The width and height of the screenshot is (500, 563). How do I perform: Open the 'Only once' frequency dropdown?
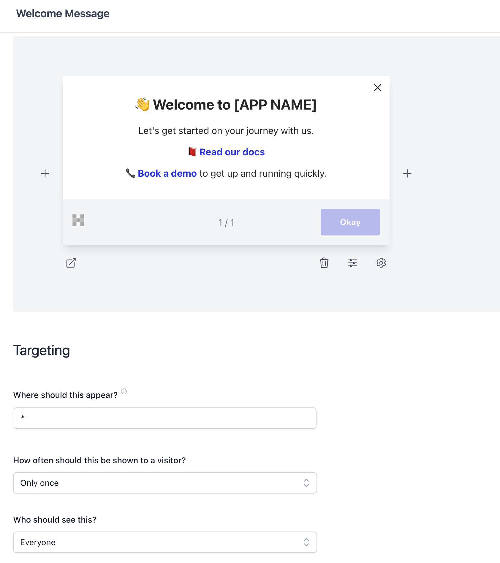click(x=165, y=483)
